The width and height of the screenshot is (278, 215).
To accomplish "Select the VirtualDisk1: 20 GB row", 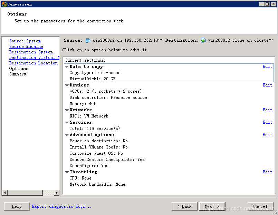I will click(x=93, y=79).
